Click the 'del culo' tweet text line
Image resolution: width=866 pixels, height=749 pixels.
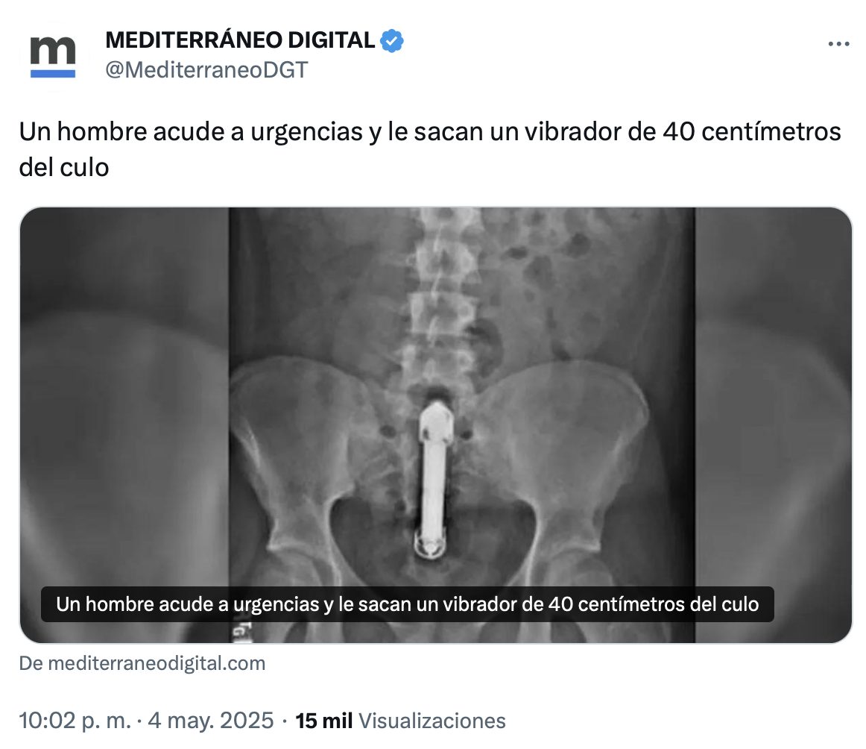point(64,168)
